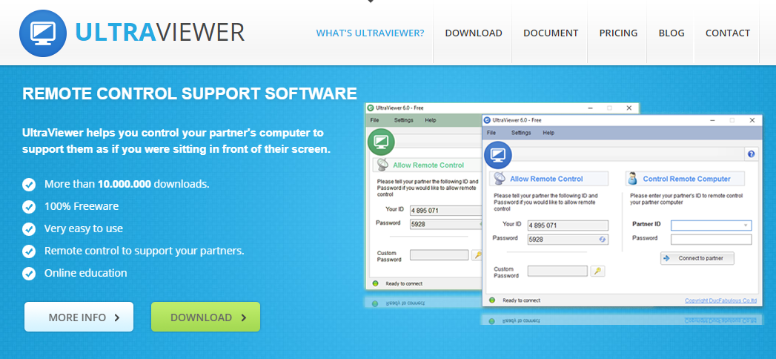Click the Your ID field in back window
Image resolution: width=776 pixels, height=359 pixels.
(446, 211)
